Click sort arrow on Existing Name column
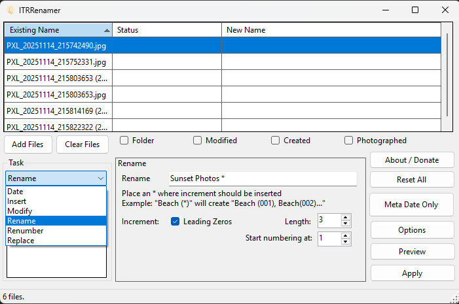The image size is (459, 304). (107, 30)
